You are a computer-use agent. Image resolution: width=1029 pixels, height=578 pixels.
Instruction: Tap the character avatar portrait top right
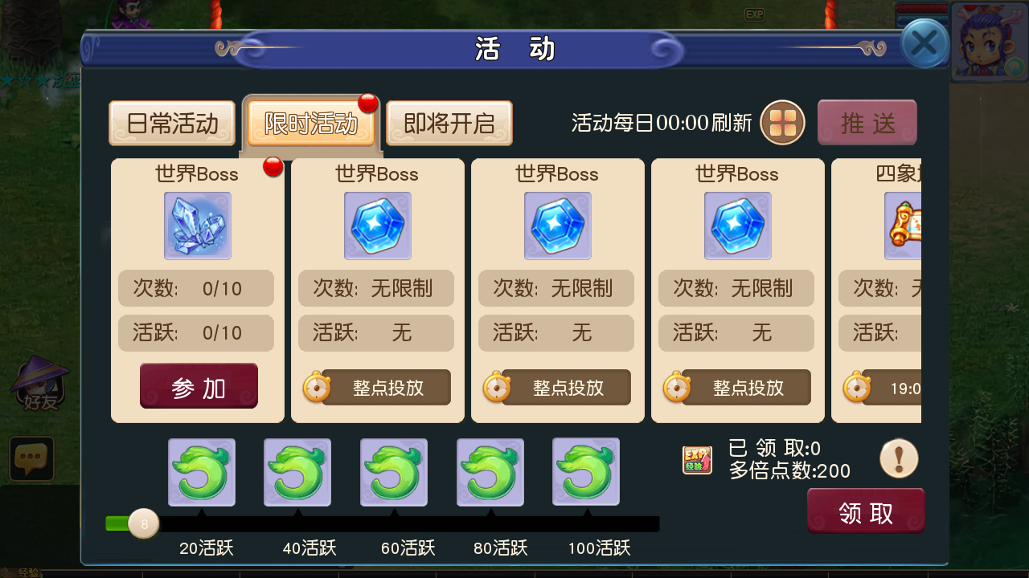[x=989, y=42]
